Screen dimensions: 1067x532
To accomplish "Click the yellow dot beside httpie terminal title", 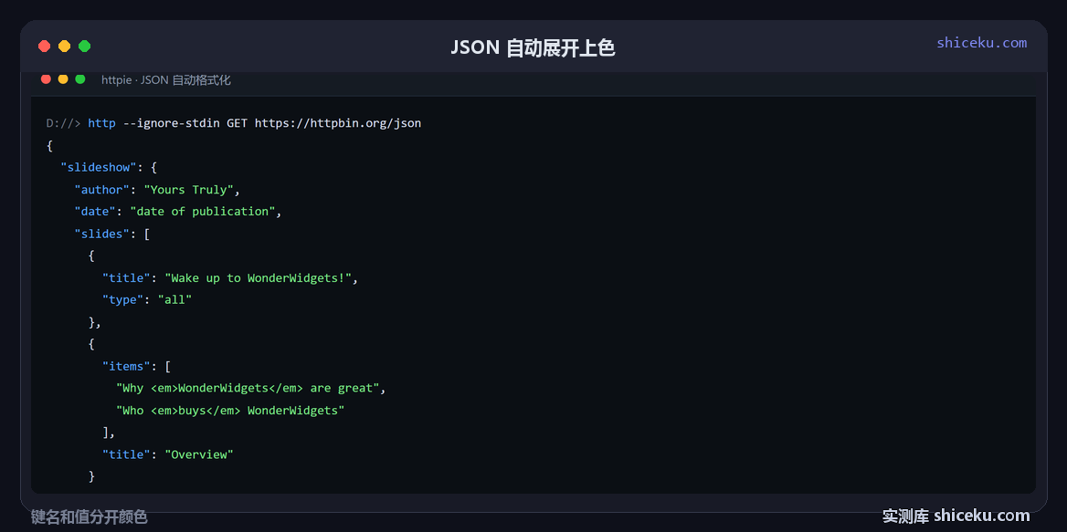I will [x=63, y=79].
